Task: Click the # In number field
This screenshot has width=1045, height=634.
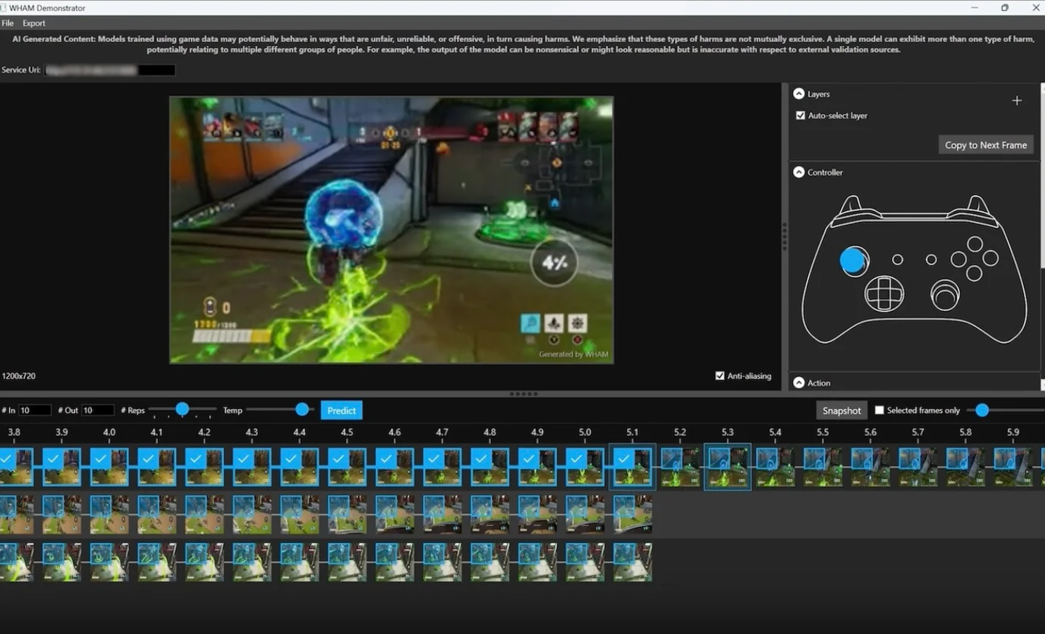Action: tap(35, 411)
